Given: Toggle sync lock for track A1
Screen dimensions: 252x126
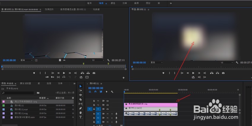Looking at the screenshot, I should click(103, 114).
